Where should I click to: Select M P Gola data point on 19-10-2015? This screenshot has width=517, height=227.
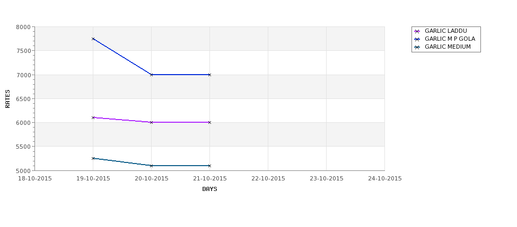tap(93, 39)
